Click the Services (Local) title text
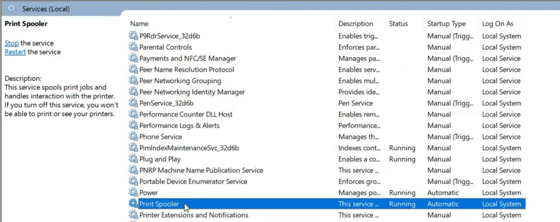The height and width of the screenshot is (222, 560). pyautogui.click(x=46, y=9)
